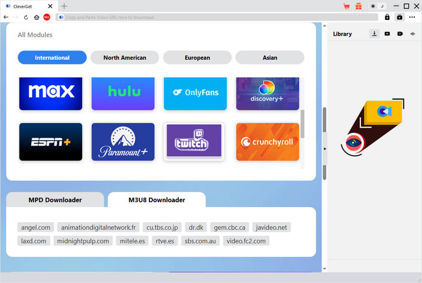
Task: Open the animationdigitalnetwork.fr site link
Action: tap(98, 227)
